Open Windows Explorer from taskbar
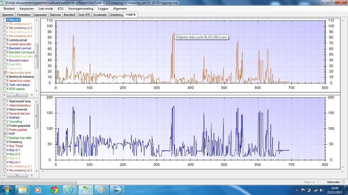 [x=23, y=190]
